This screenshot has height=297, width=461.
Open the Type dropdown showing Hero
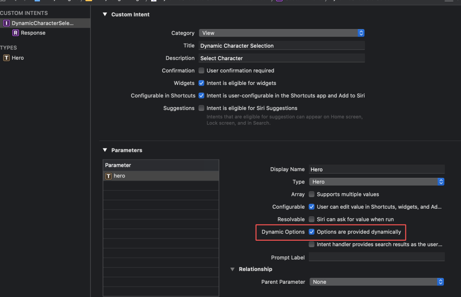coord(376,182)
